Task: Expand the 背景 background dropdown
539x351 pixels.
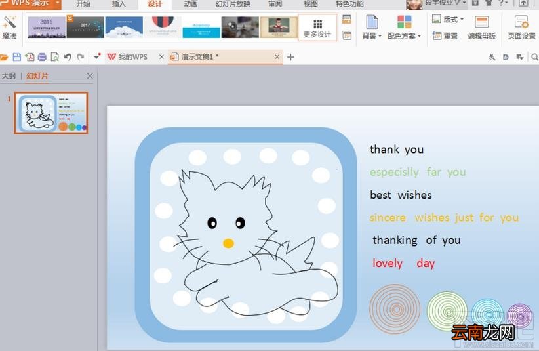Action: pyautogui.click(x=372, y=28)
